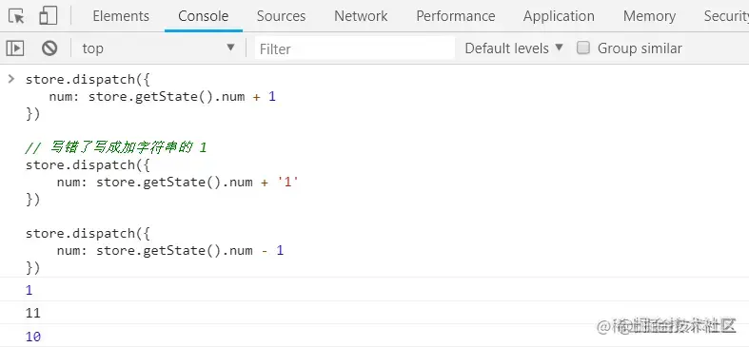Select the Console tab

pyautogui.click(x=203, y=16)
